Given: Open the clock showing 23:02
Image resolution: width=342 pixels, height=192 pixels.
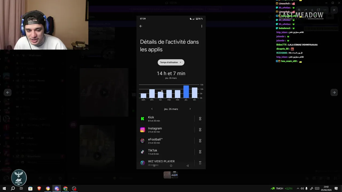Looking at the screenshot, I should click(326, 189).
